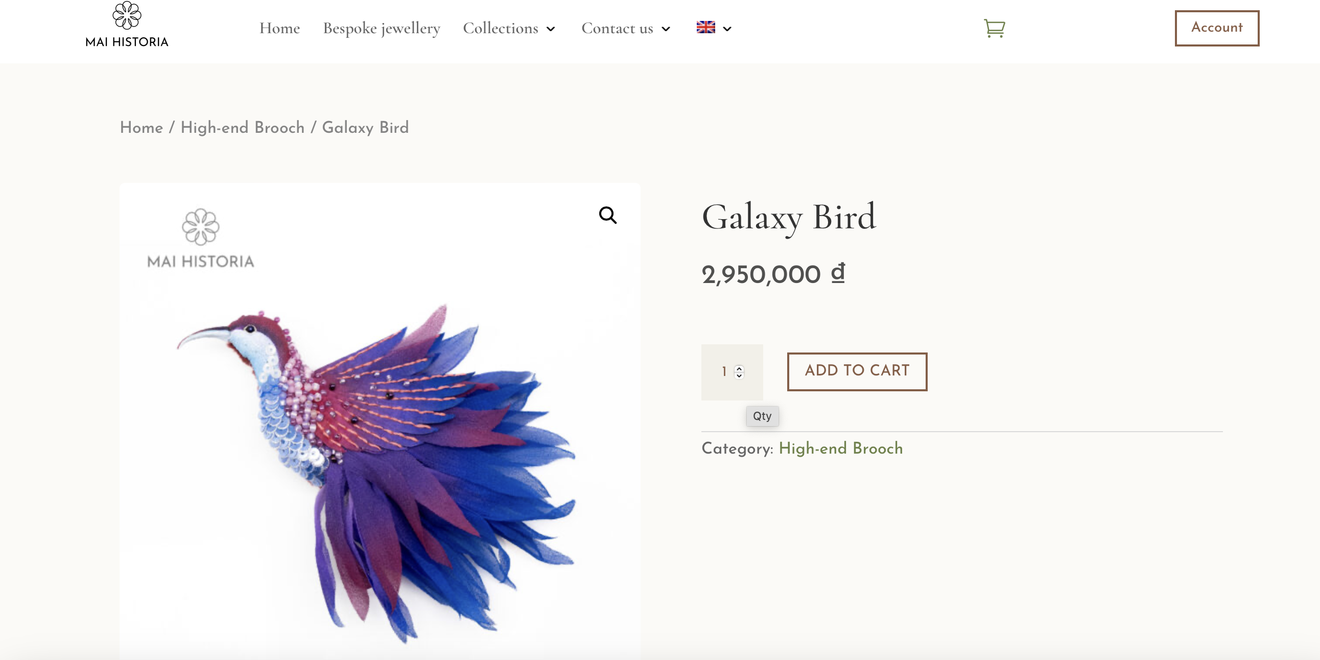Expand the Collections dropdown chevron
Viewport: 1320px width, 660px height.
[x=551, y=29]
